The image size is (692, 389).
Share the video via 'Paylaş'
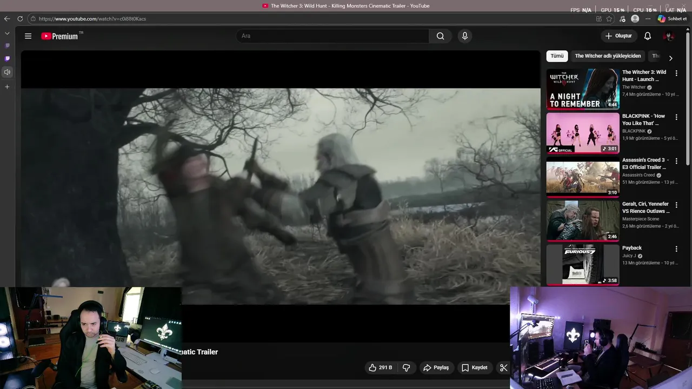point(436,367)
